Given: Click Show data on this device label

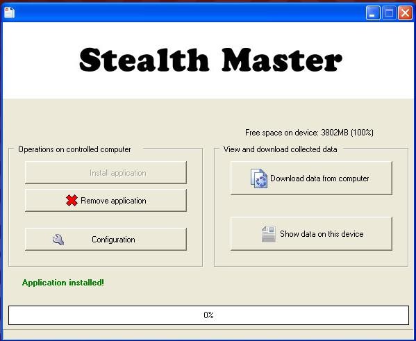Looking at the screenshot, I should click(322, 234).
